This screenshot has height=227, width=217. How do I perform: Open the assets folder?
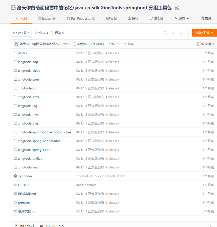23,53
